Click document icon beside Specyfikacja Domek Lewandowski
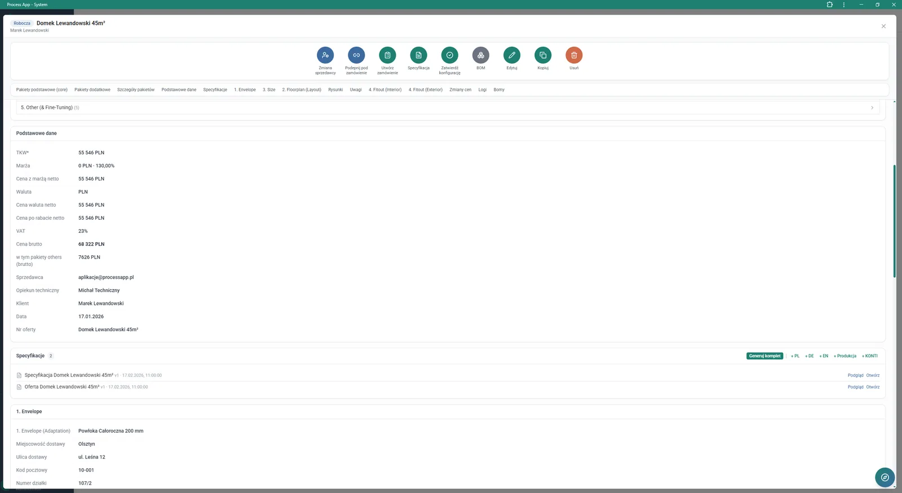Image resolution: width=902 pixels, height=493 pixels. 19,375
